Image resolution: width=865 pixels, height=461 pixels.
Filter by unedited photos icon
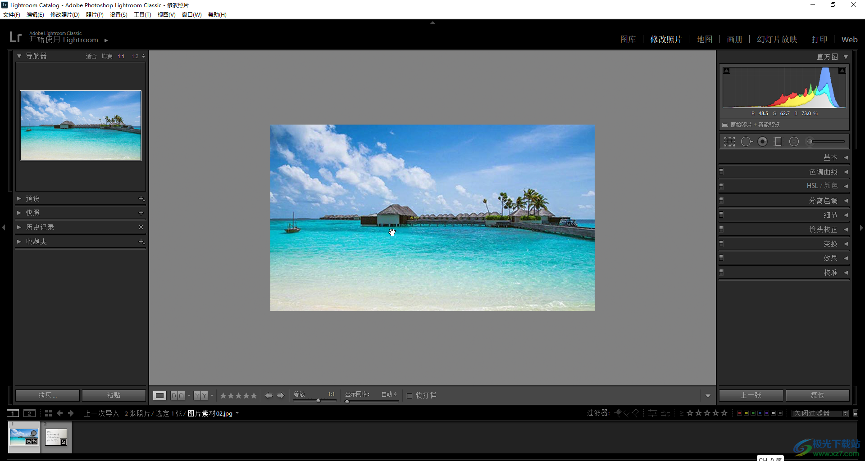665,412
